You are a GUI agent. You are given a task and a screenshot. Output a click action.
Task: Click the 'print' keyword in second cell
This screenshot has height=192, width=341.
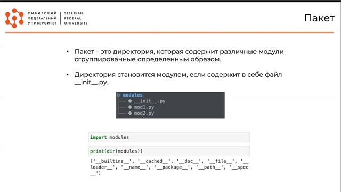pyautogui.click(x=97, y=151)
